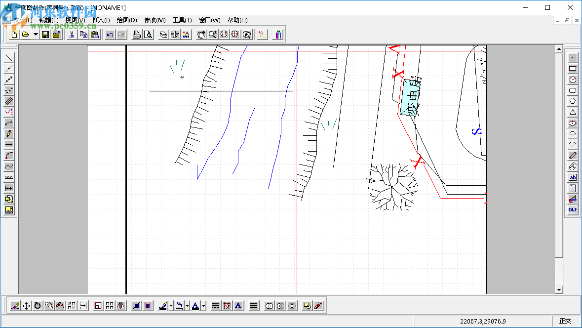Viewport: 582px width, 328px height.
Task: Open the line color dropdown arrow
Action: [171, 306]
